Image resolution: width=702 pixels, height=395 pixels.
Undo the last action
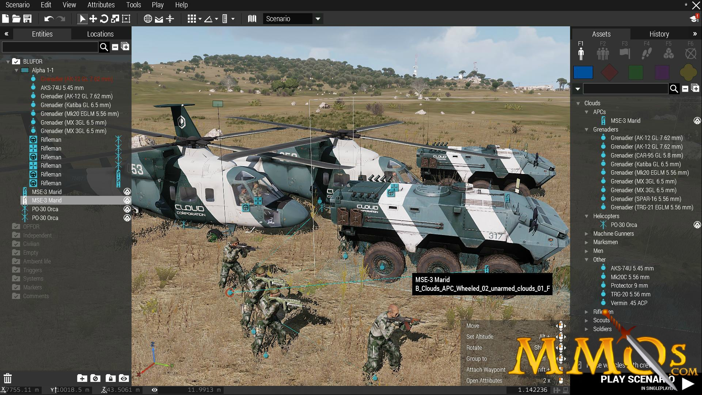pos(49,19)
